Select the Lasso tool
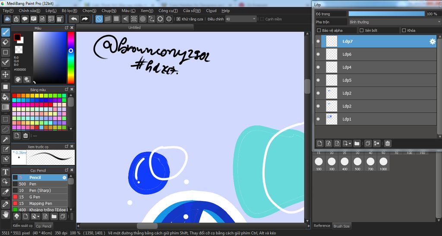 click(5, 129)
